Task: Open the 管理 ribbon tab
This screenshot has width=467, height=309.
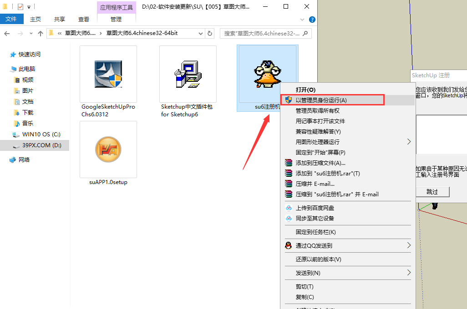Action: pyautogui.click(x=117, y=19)
